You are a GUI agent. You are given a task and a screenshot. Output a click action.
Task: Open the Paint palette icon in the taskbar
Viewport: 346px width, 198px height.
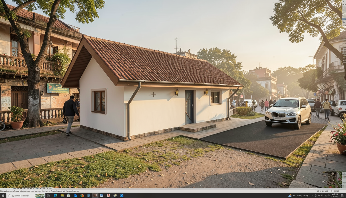[x=115, y=196]
